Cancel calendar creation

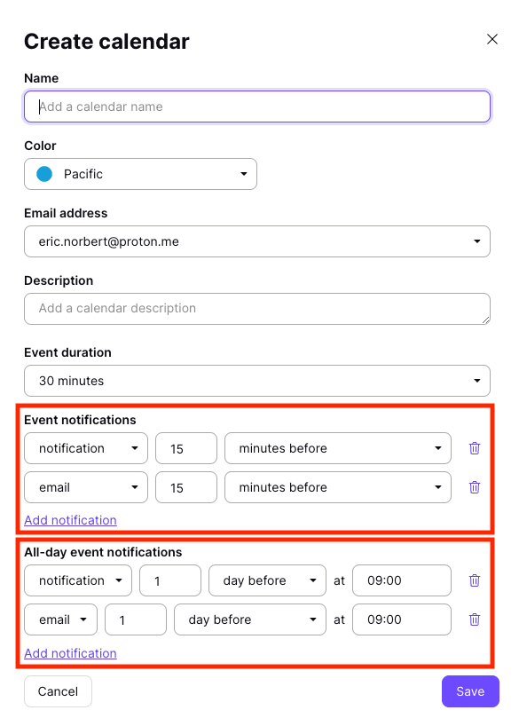(57, 690)
